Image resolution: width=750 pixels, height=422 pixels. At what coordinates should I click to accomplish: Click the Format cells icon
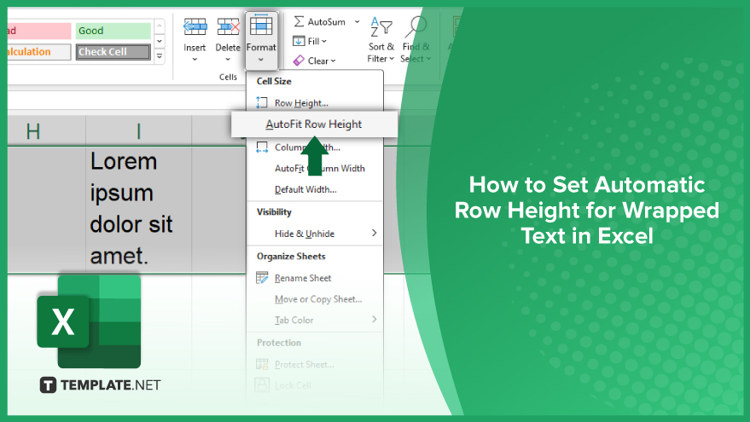tap(261, 26)
